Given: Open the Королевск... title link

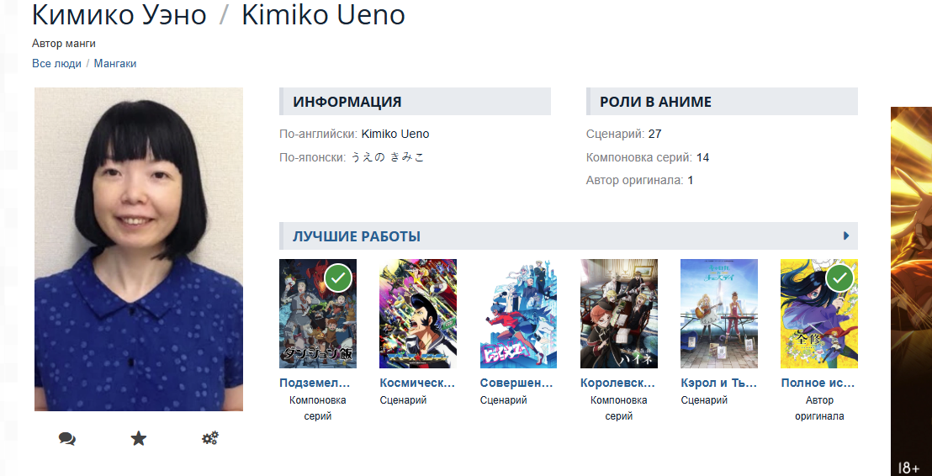Looking at the screenshot, I should pos(617,383).
